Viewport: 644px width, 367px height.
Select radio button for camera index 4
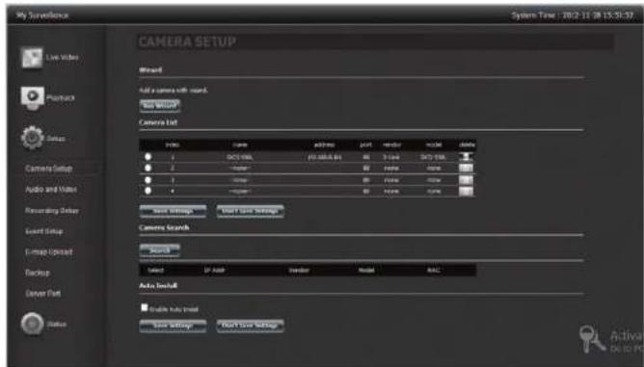point(148,191)
